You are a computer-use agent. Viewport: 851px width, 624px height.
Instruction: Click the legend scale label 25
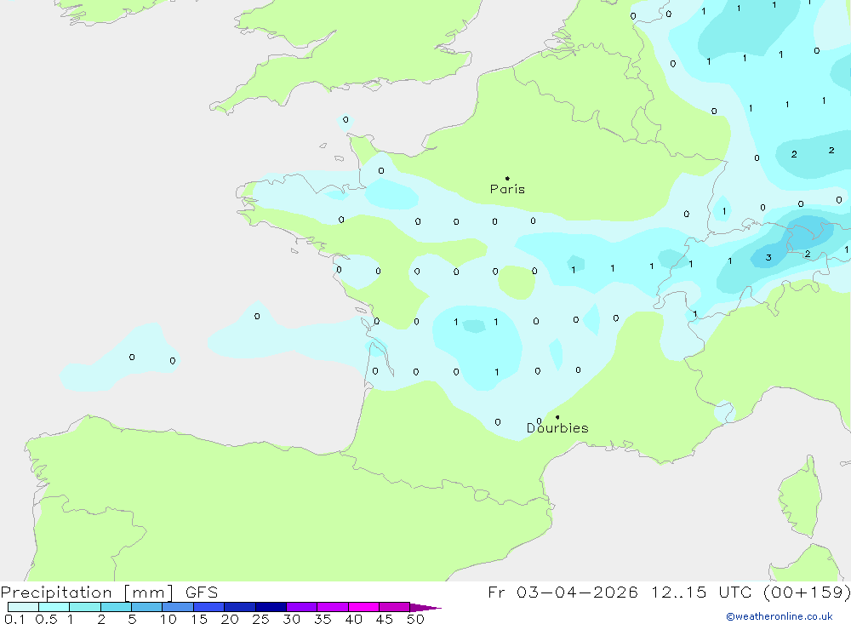260,619
